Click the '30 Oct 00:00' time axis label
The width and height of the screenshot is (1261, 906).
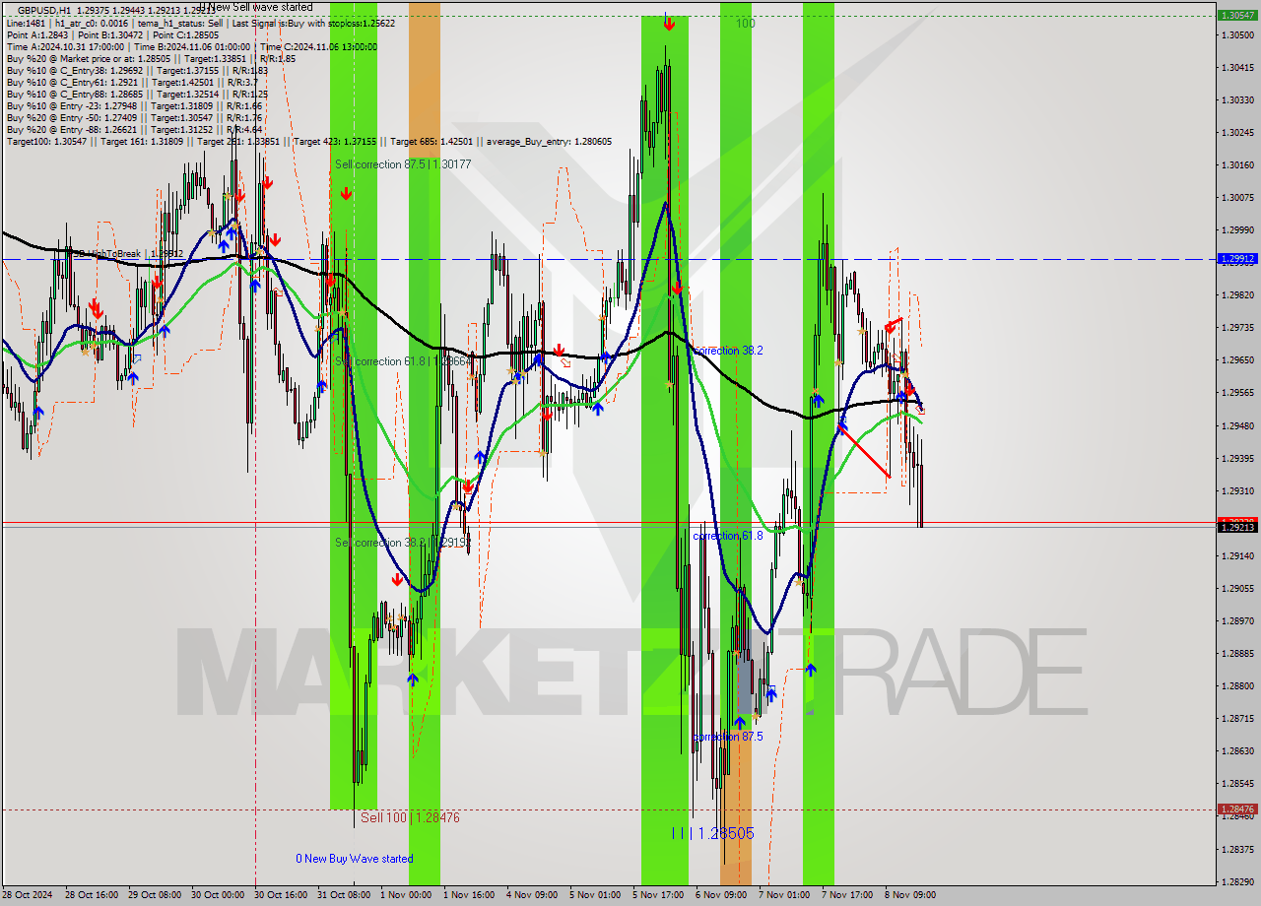[217, 895]
